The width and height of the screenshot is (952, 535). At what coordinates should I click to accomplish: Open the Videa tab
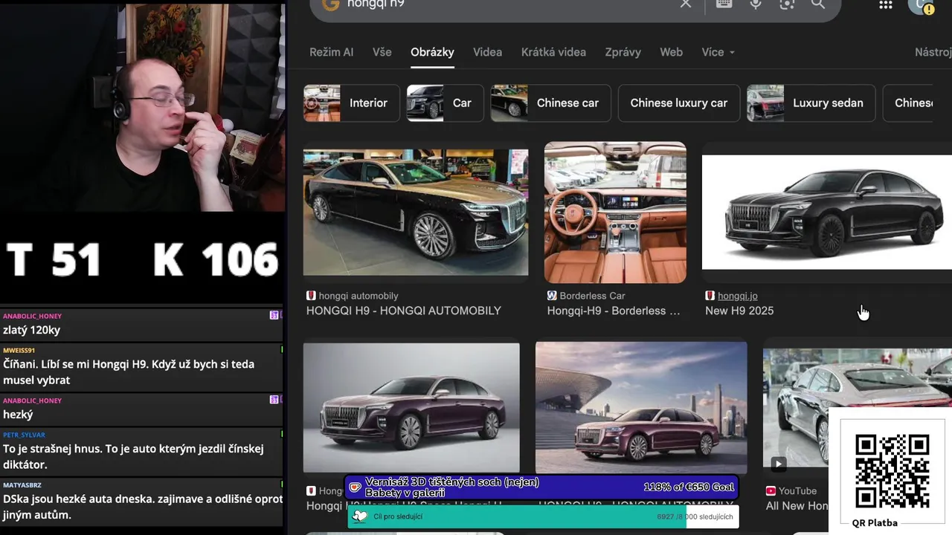[x=487, y=52]
